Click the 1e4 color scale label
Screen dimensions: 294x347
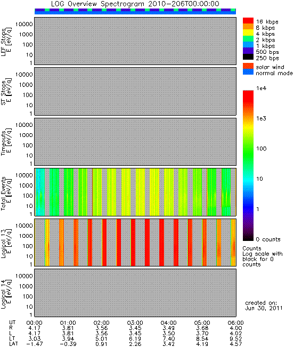pos(262,88)
